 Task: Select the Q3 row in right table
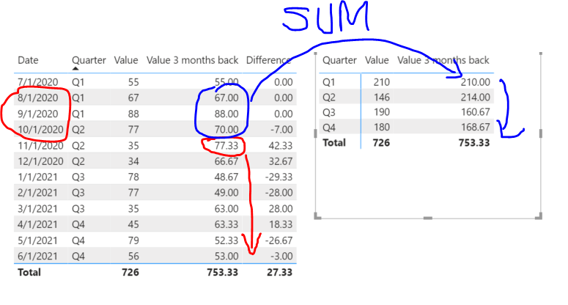click(406, 112)
